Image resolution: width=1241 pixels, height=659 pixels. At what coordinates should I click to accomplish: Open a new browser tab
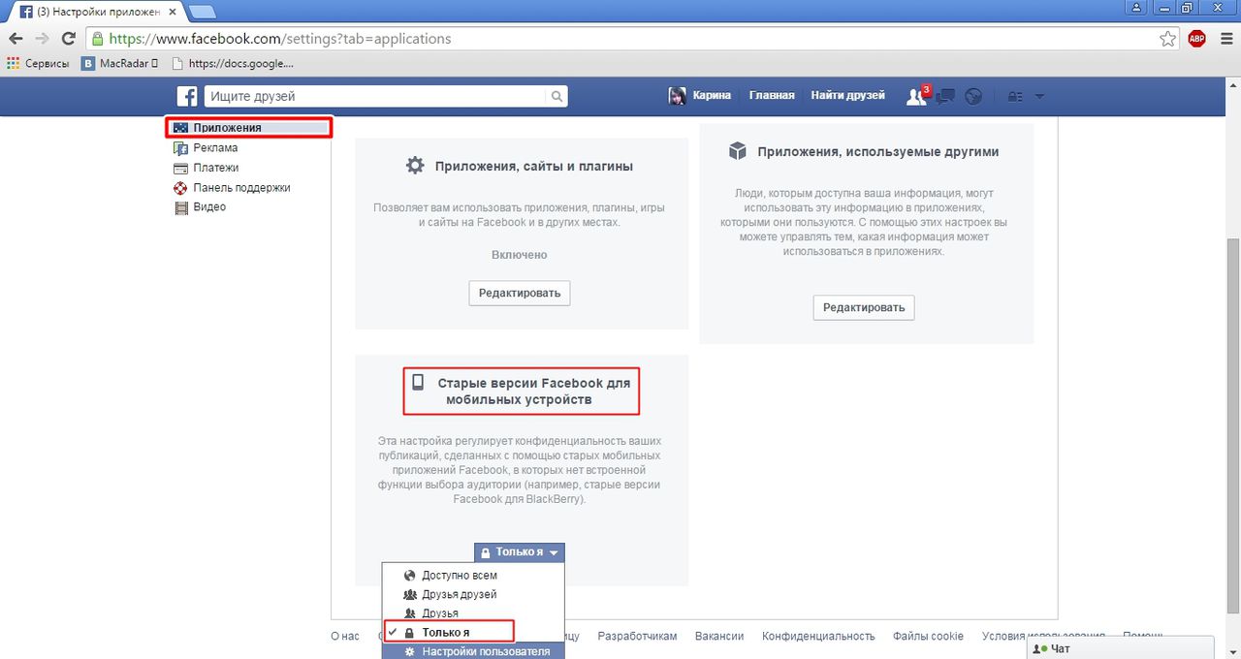click(x=202, y=12)
